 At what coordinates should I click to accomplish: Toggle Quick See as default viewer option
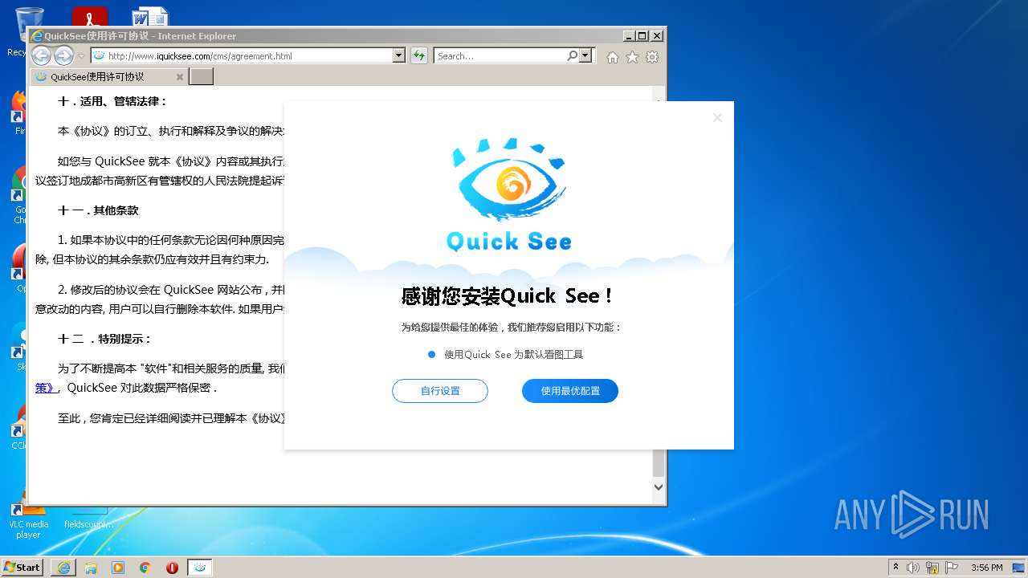point(506,354)
